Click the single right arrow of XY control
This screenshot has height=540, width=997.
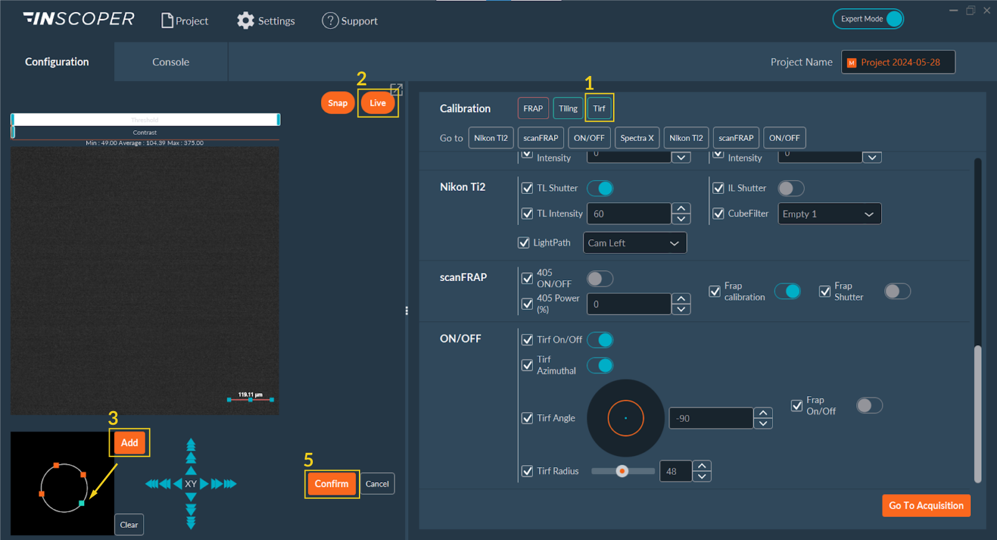tap(204, 484)
